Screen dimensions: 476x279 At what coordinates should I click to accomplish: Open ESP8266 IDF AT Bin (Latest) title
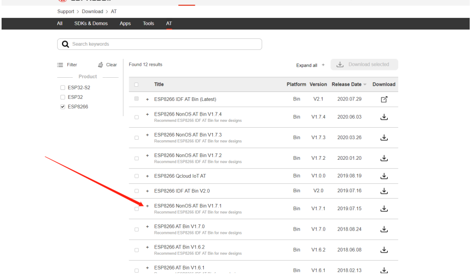point(185,99)
